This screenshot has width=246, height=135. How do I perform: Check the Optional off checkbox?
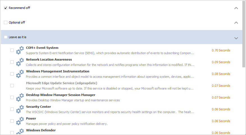coord(6,22)
